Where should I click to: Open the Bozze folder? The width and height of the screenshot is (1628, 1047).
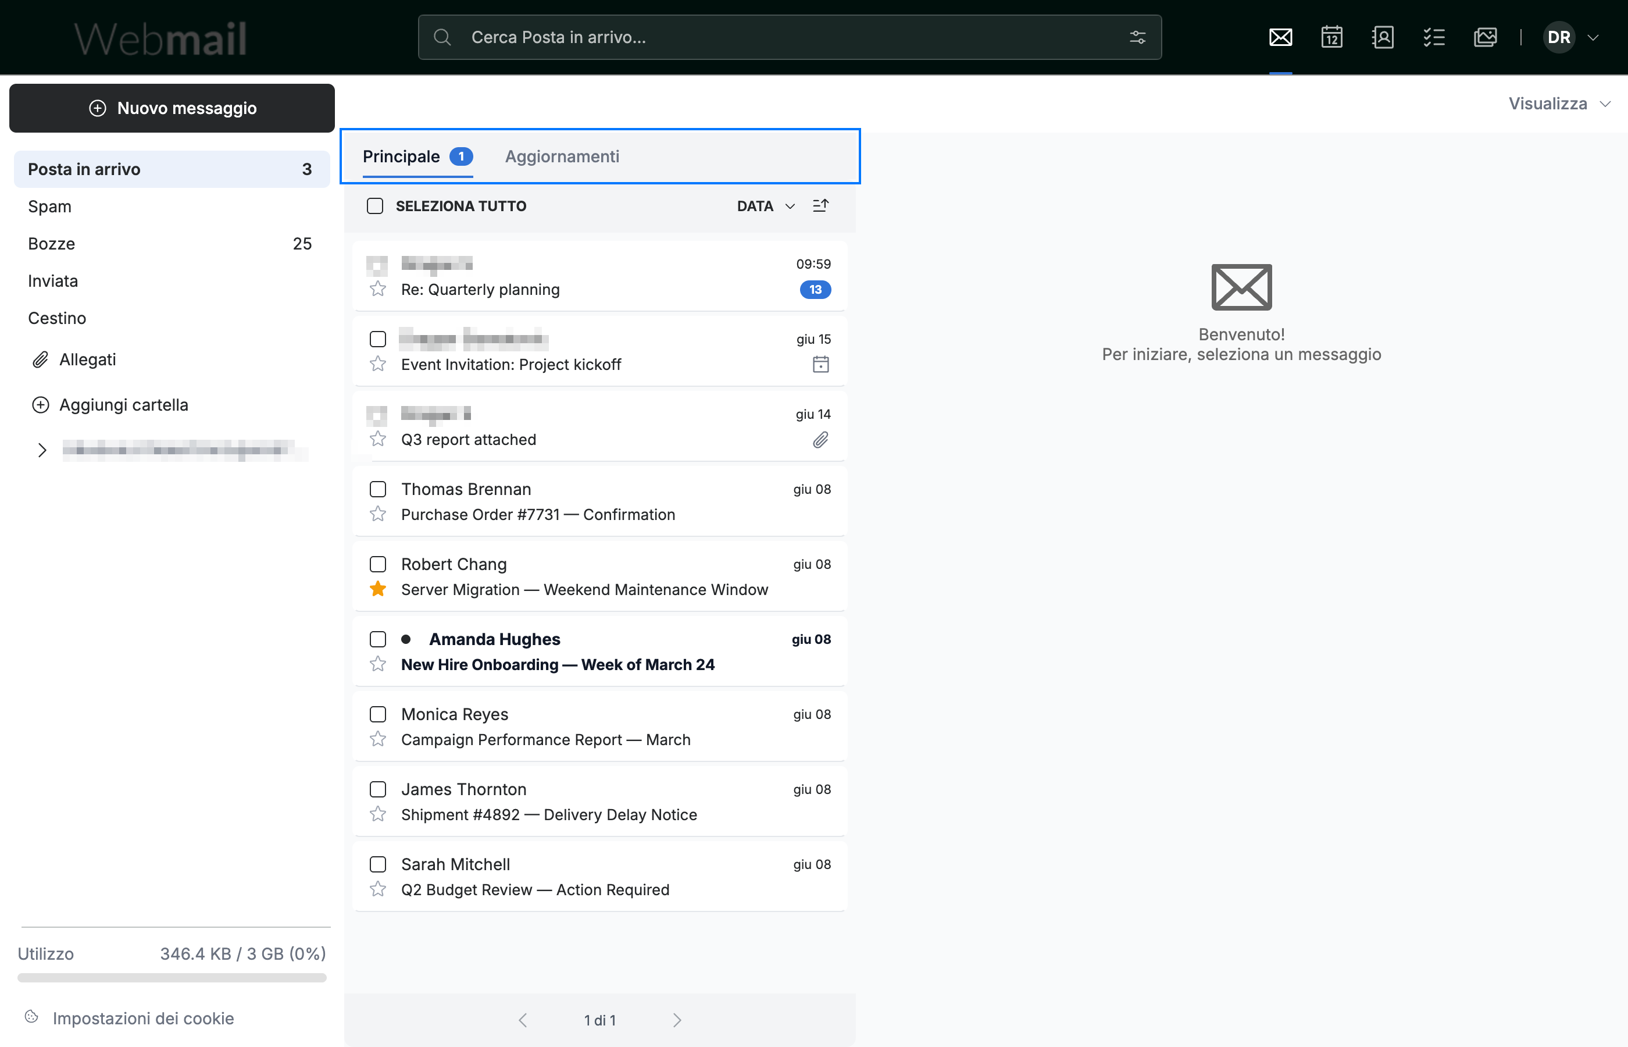pyautogui.click(x=172, y=243)
